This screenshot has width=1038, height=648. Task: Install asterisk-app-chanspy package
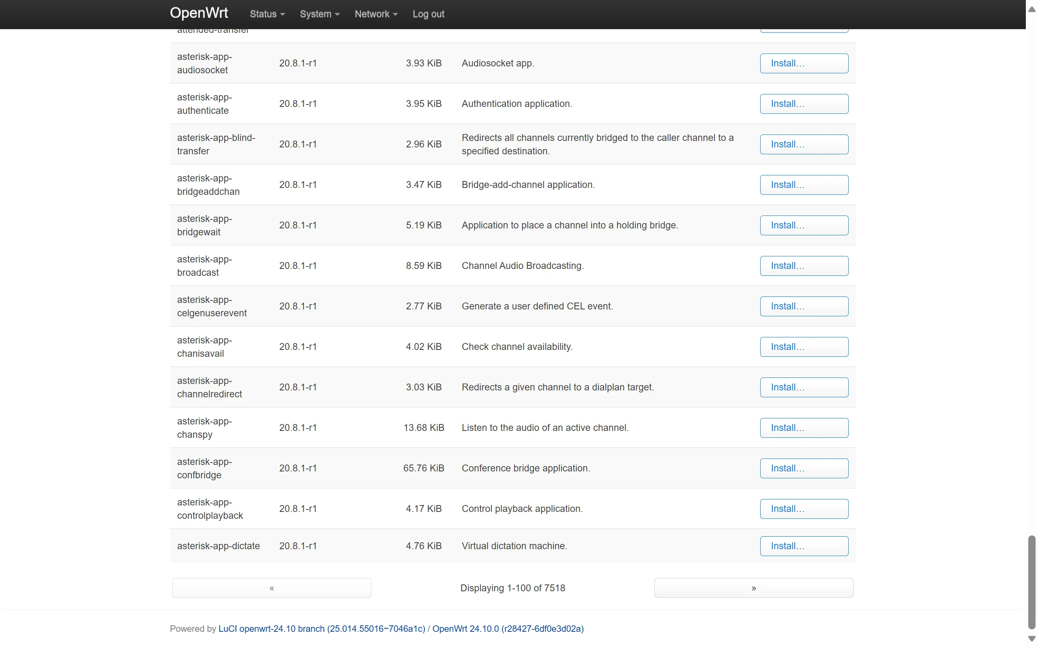point(804,428)
